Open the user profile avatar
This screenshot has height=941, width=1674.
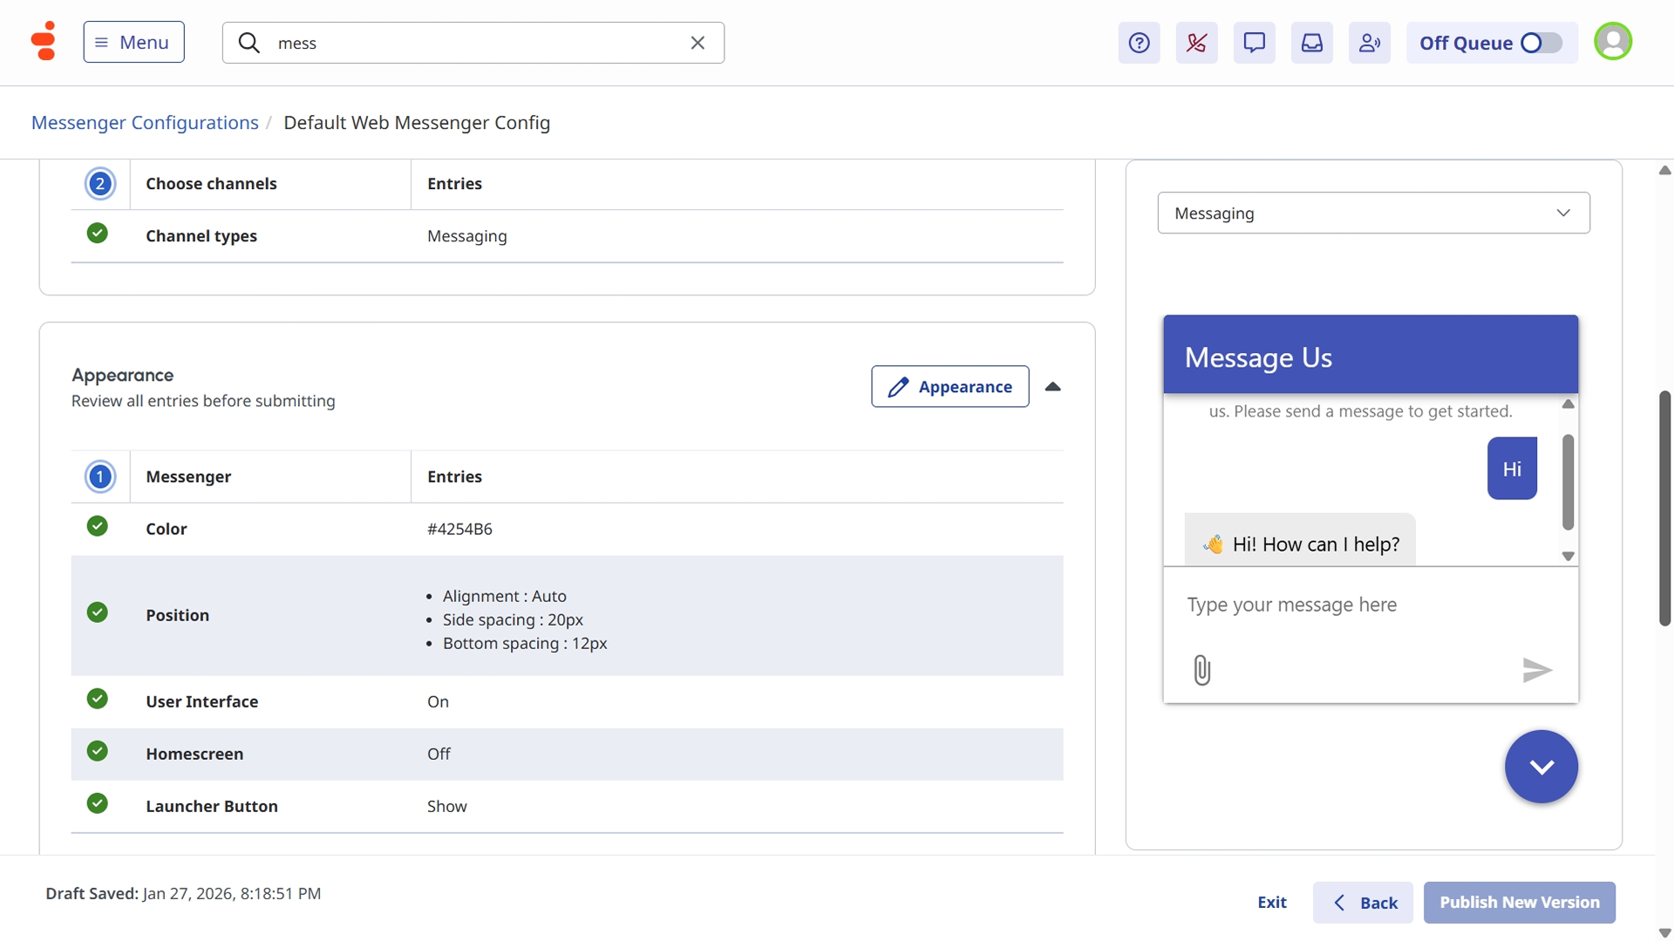pyautogui.click(x=1612, y=41)
